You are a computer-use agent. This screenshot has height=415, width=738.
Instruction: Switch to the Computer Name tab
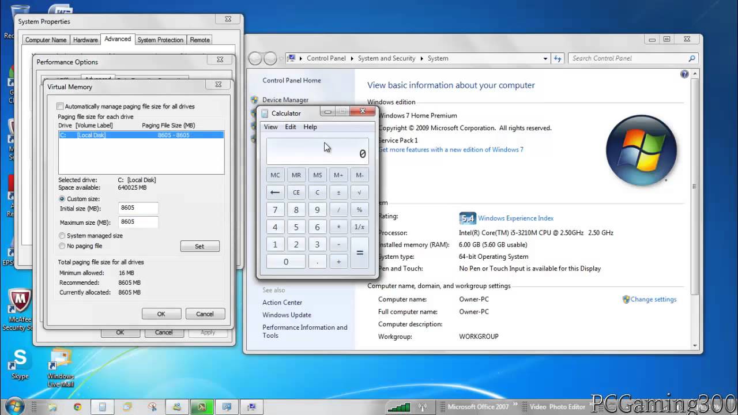(x=46, y=40)
